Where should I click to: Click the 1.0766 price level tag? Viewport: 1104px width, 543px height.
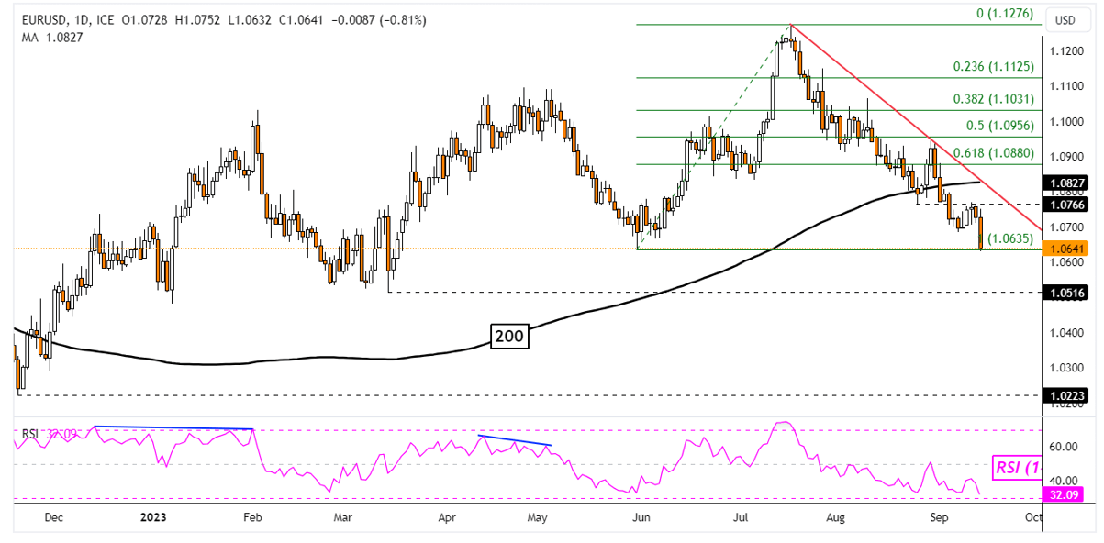1065,205
